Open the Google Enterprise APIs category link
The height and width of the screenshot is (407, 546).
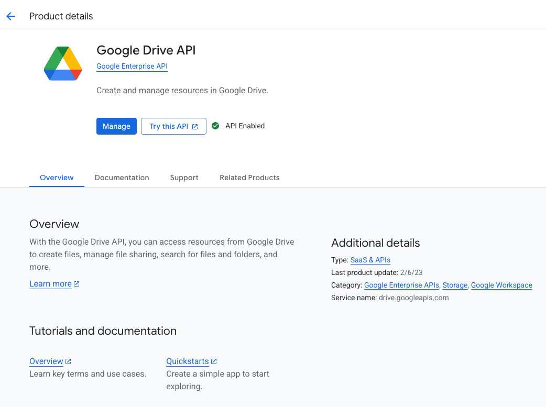401,285
